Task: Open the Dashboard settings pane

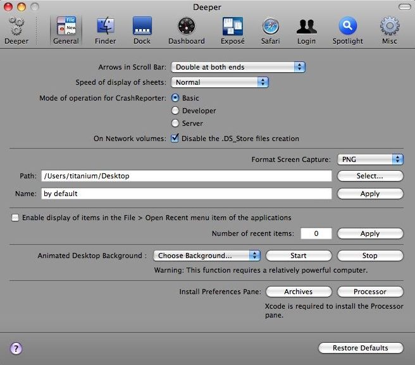Action: (186, 30)
